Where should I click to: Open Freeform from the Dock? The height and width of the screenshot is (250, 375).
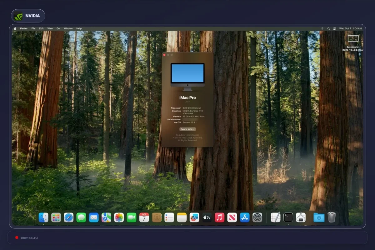tap(194, 217)
